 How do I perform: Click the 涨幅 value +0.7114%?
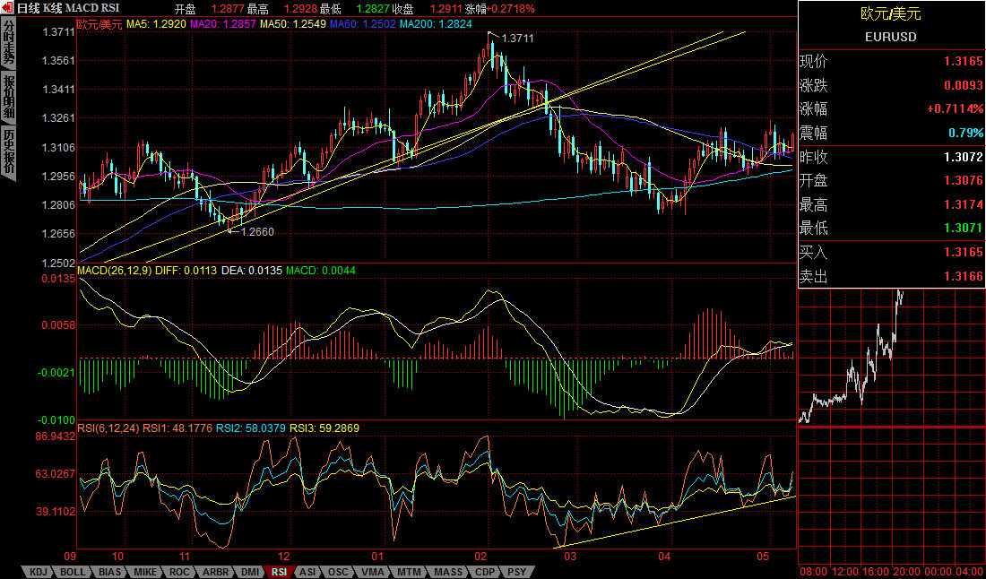coord(955,108)
